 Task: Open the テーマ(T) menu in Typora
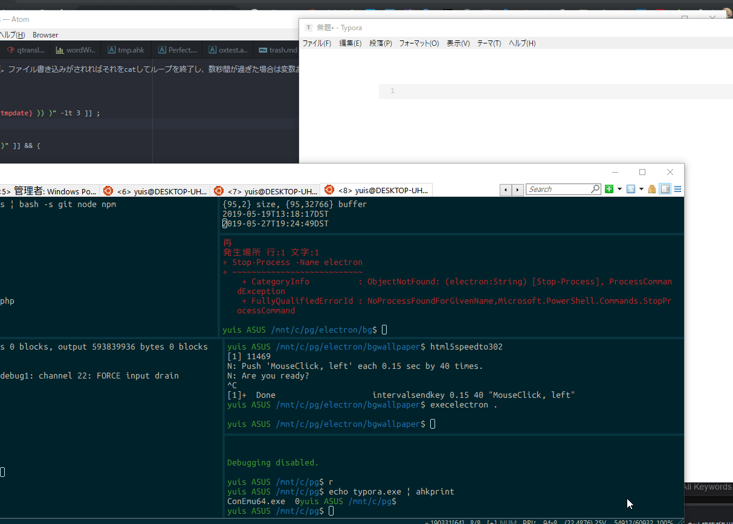point(489,43)
